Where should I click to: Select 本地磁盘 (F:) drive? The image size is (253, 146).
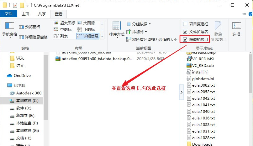pyautogui.click(x=24, y=123)
